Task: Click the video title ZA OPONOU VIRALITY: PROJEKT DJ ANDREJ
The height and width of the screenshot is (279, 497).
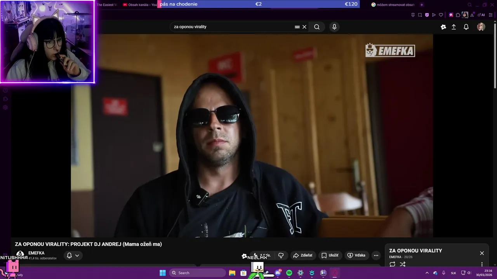Action: point(88,244)
